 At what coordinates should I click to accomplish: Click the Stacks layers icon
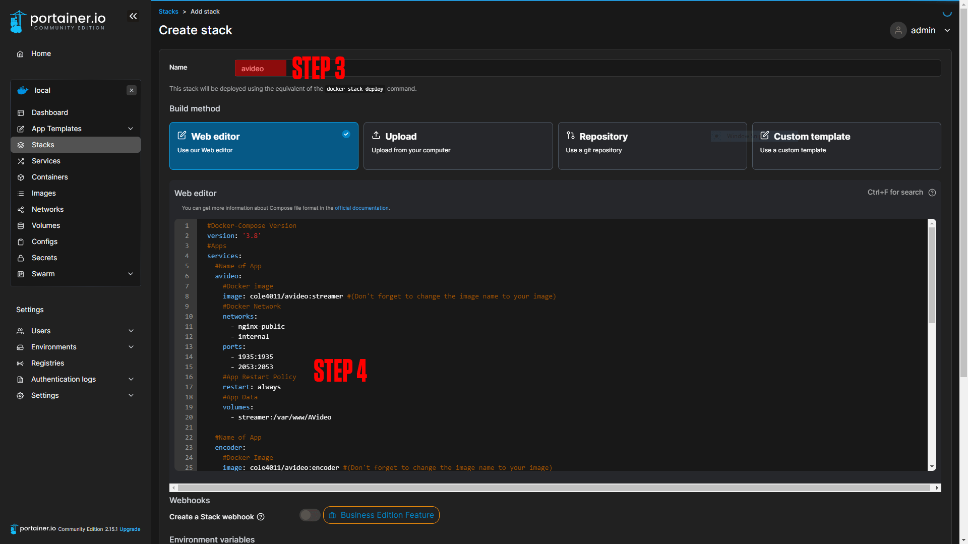click(21, 145)
